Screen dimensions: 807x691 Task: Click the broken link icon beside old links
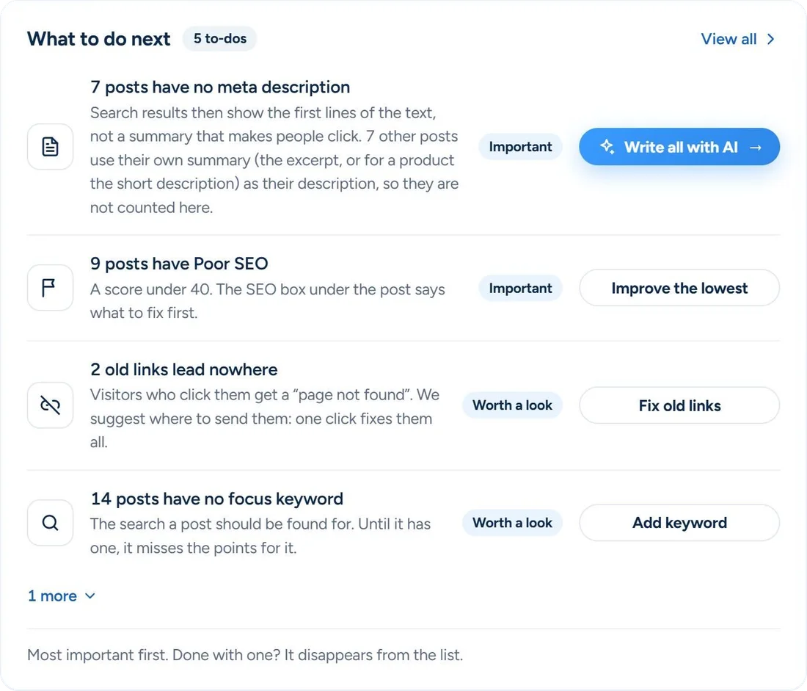click(50, 405)
